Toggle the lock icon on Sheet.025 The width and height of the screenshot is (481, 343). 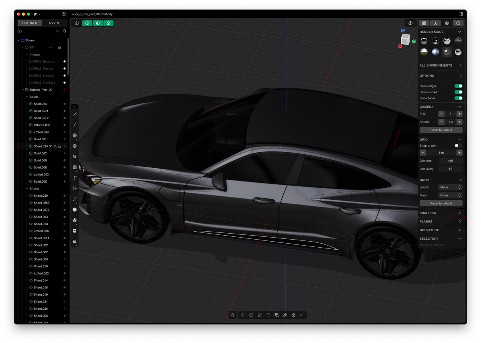(x=60, y=146)
